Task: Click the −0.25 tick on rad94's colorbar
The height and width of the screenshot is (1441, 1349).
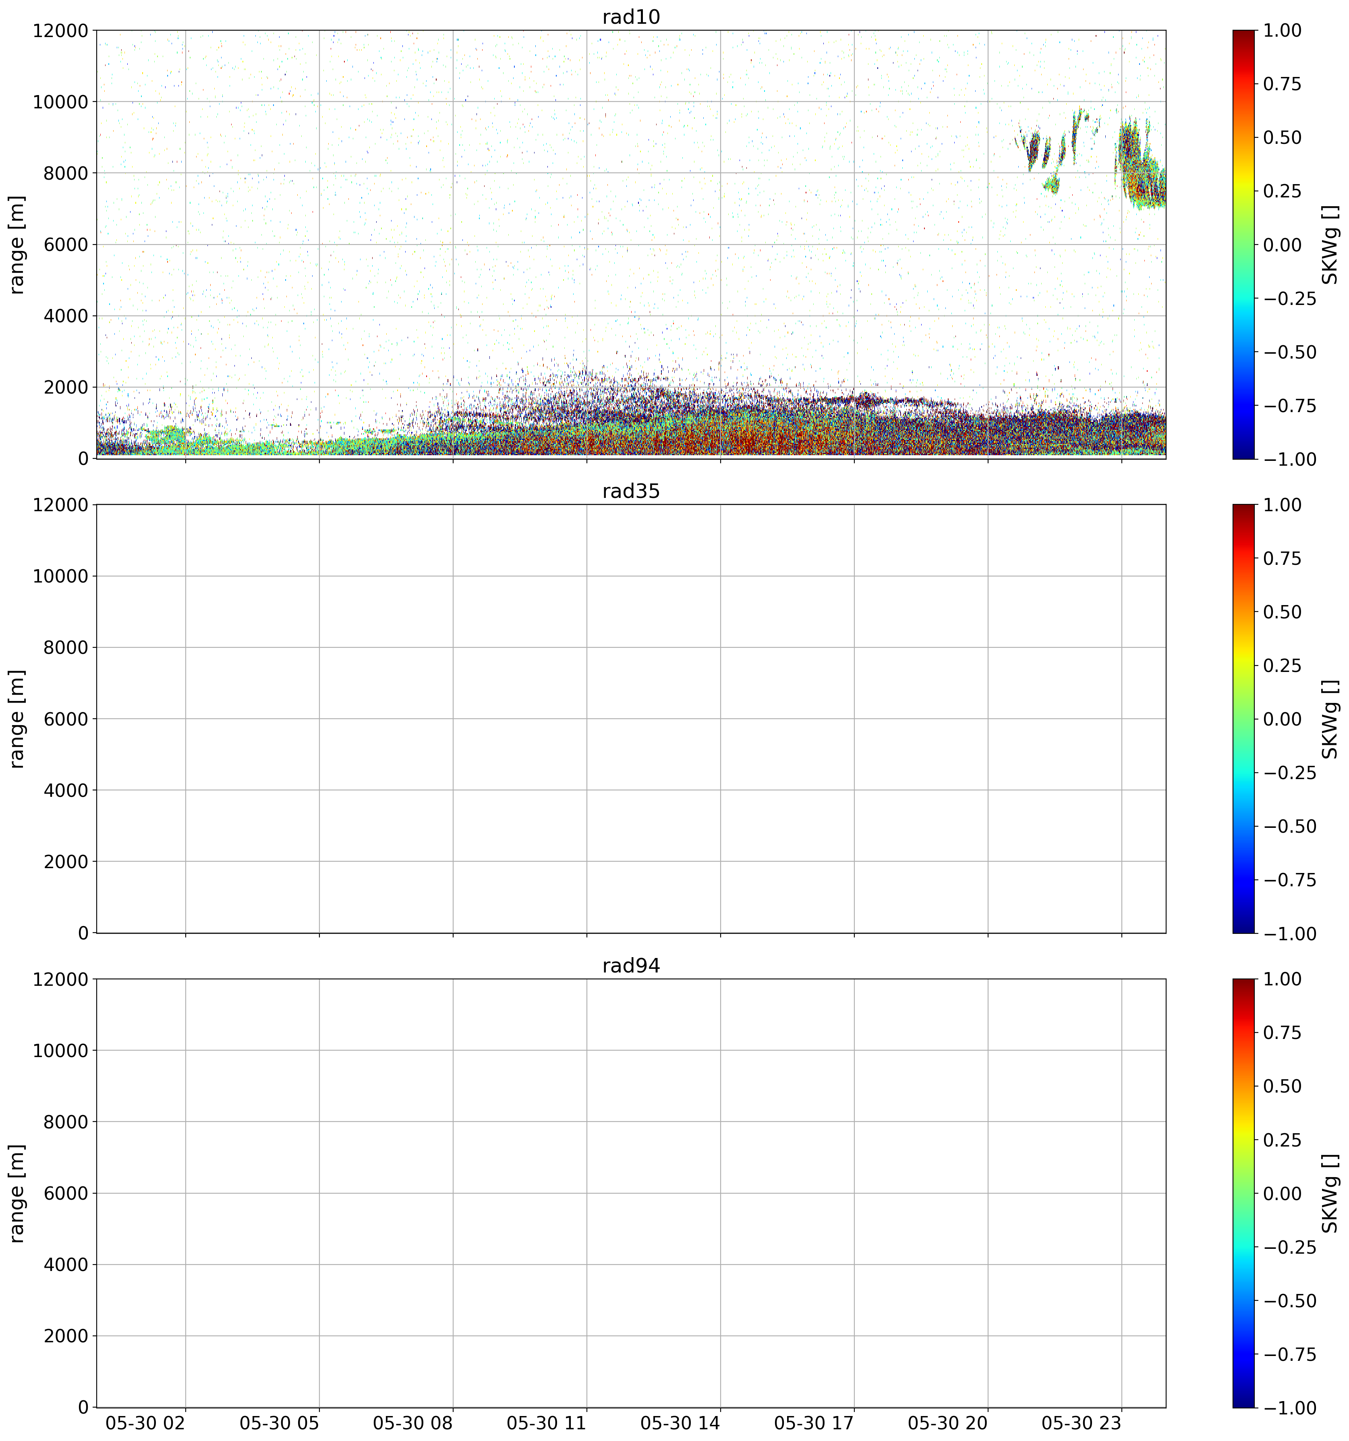Action: pyautogui.click(x=1290, y=1248)
